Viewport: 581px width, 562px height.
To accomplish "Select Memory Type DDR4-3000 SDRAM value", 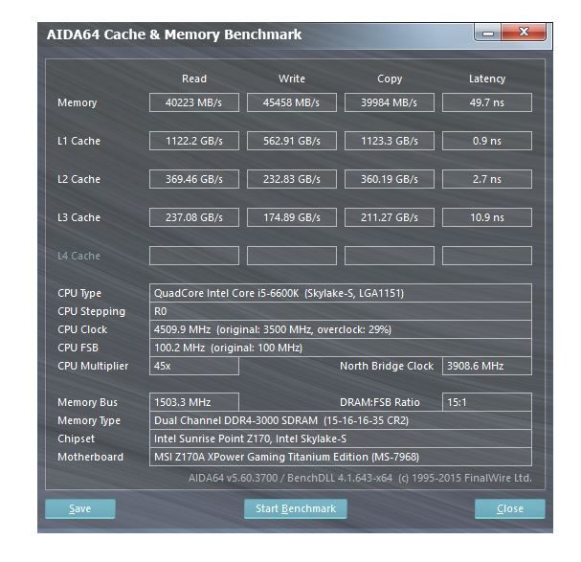I will 341,420.
